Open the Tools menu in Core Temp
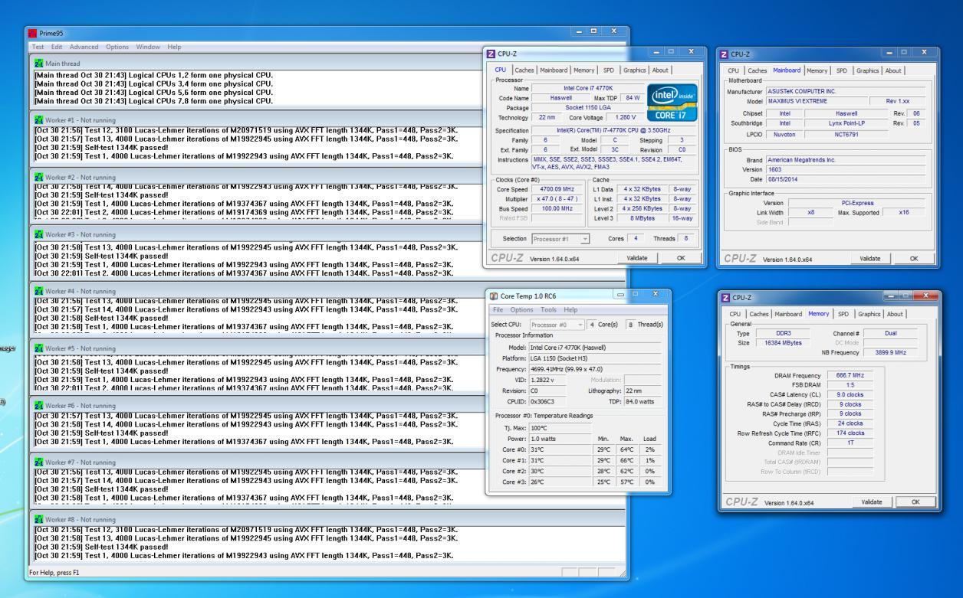This screenshot has height=598, width=963. point(548,309)
